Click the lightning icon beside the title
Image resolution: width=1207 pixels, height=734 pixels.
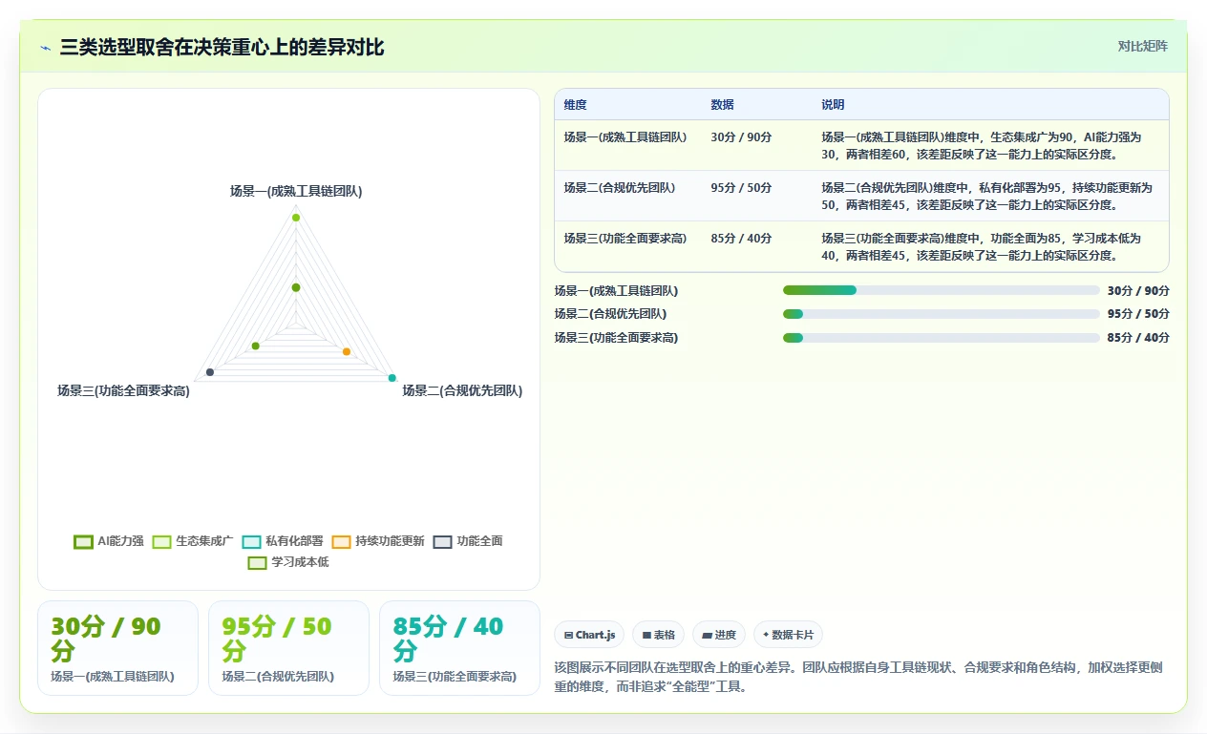tap(46, 48)
